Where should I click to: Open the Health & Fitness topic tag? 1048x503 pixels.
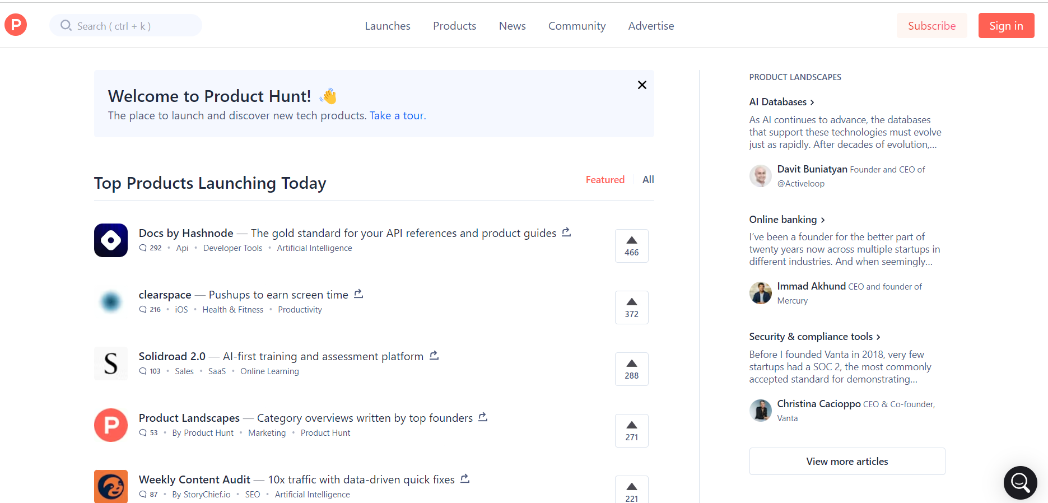tap(232, 309)
